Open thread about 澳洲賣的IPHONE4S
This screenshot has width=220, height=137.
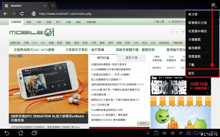[109, 120]
